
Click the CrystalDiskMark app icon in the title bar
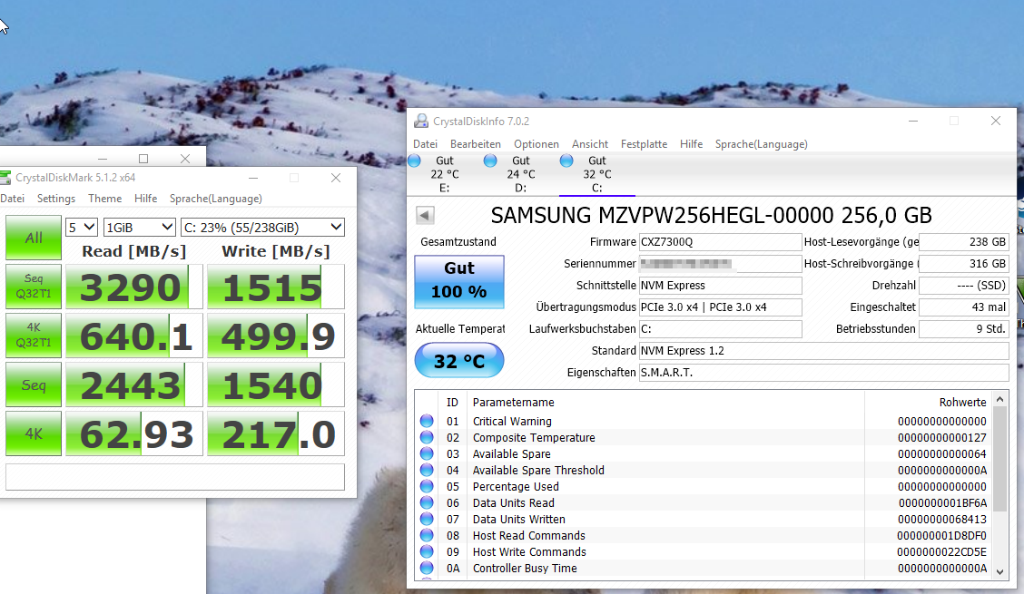click(x=5, y=178)
